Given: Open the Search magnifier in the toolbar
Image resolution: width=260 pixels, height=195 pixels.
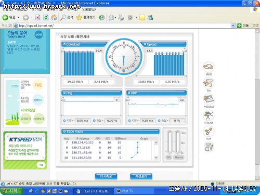Looking at the screenshot, I should [x=67, y=18].
